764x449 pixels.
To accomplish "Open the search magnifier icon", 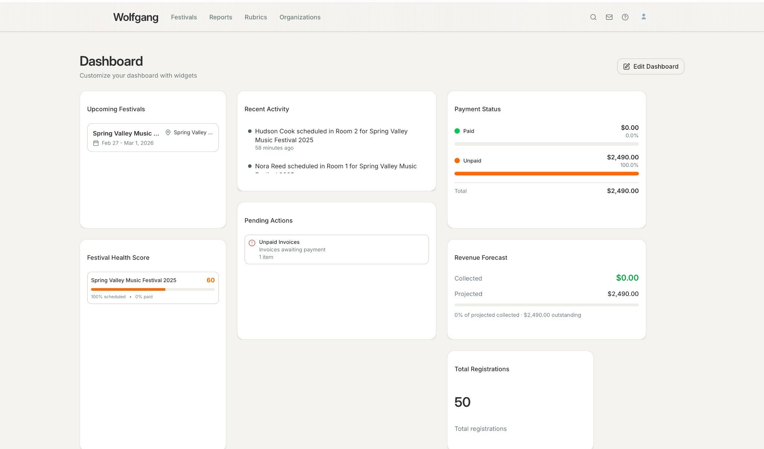I will pyautogui.click(x=593, y=17).
